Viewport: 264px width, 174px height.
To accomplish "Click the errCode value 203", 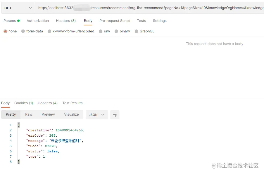I will tap(52, 135).
